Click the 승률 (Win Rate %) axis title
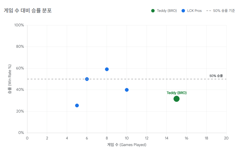235x153 pixels. click(x=9, y=79)
